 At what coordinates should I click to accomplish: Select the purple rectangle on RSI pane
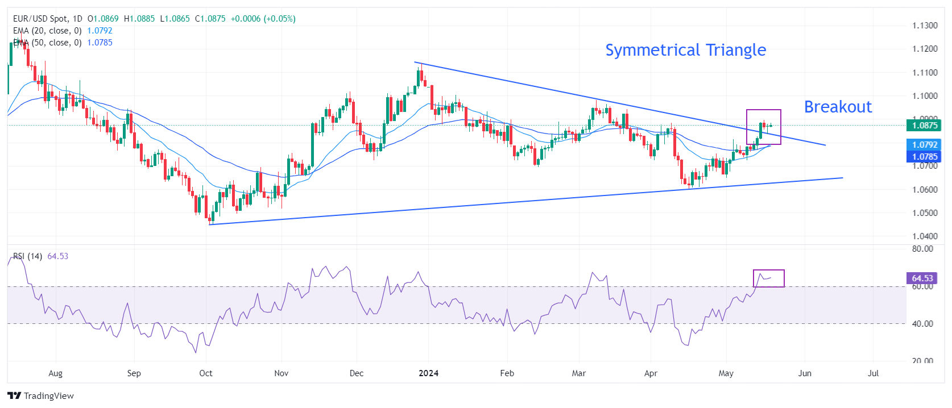click(x=769, y=270)
